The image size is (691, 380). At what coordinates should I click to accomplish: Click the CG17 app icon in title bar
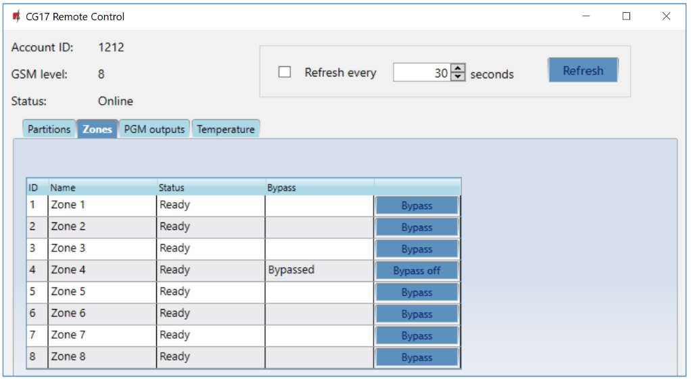[x=16, y=16]
